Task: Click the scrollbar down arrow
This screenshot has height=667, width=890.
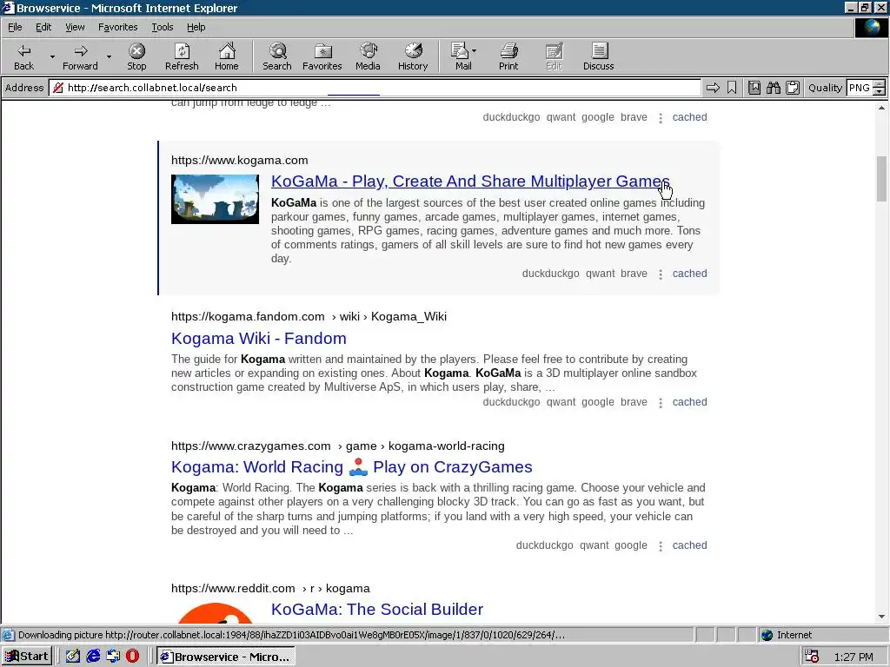Action: (x=881, y=617)
